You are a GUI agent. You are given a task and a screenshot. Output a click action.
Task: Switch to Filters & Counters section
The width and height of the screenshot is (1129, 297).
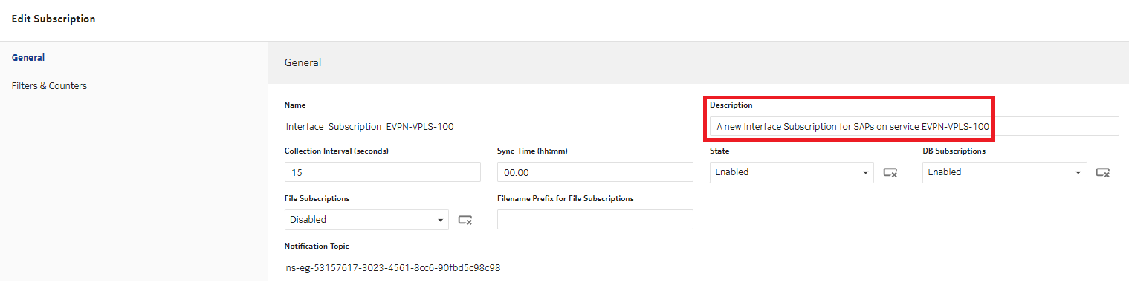tap(49, 86)
